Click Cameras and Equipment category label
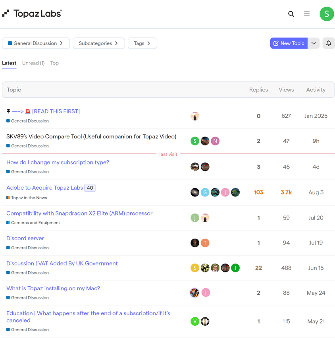Image resolution: width=335 pixels, height=338 pixels. point(33,223)
